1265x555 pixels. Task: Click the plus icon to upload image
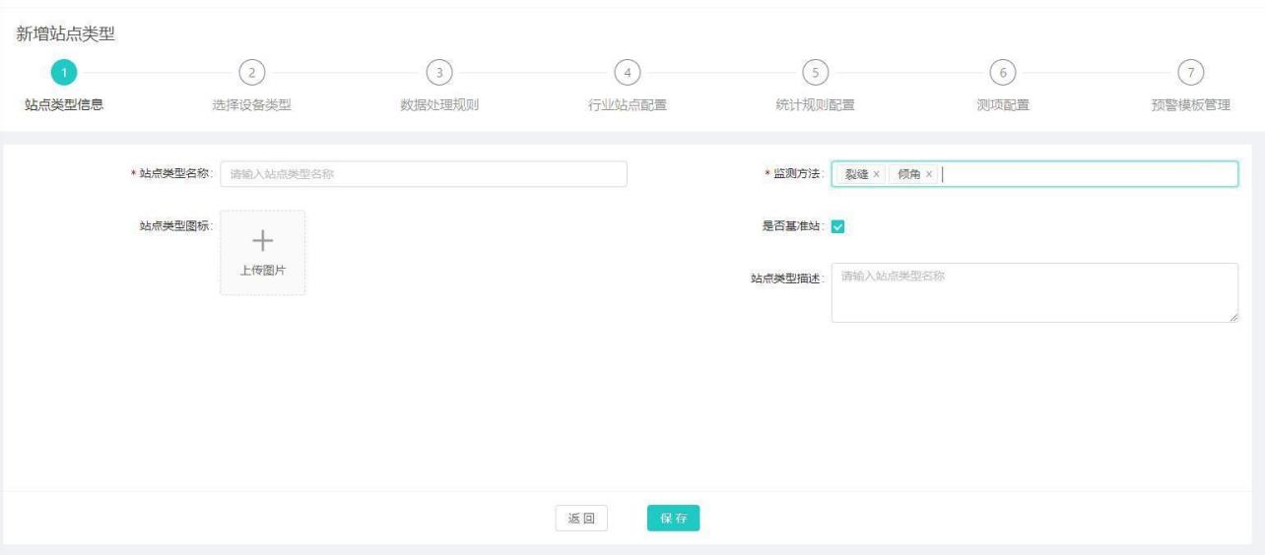click(262, 241)
